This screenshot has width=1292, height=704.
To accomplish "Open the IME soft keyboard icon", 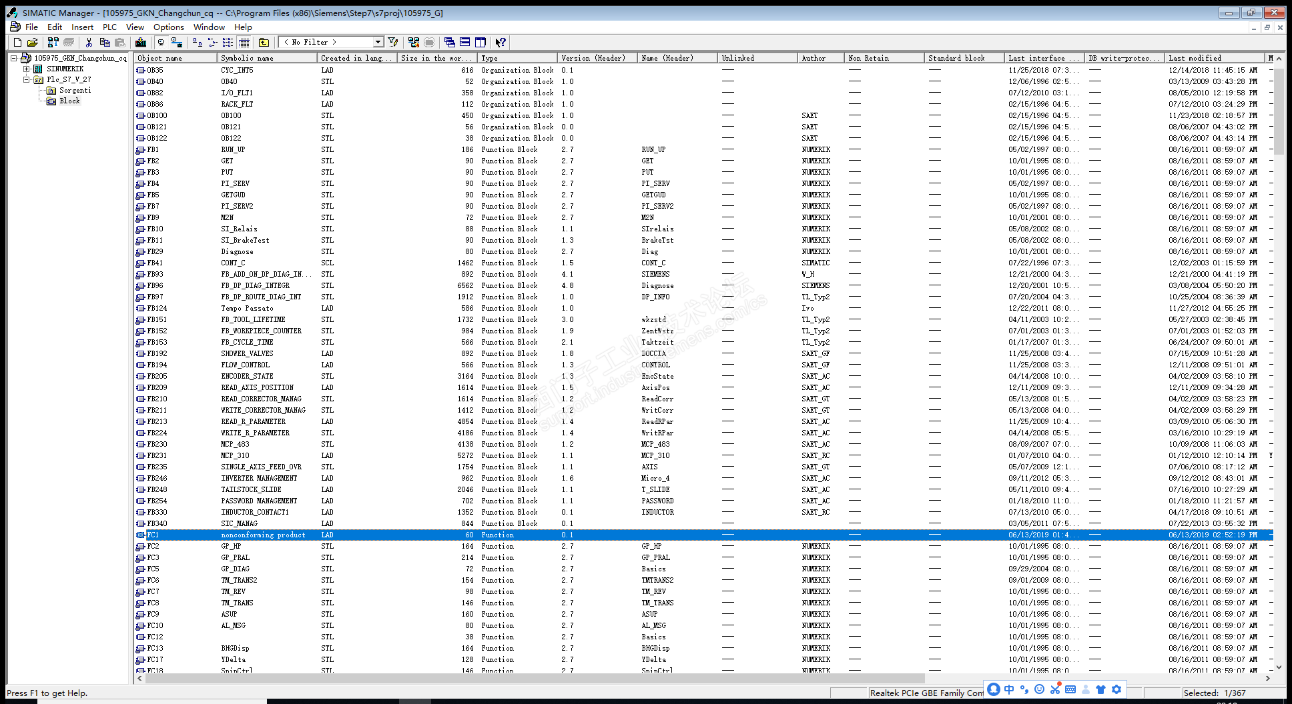I will point(1070,689).
